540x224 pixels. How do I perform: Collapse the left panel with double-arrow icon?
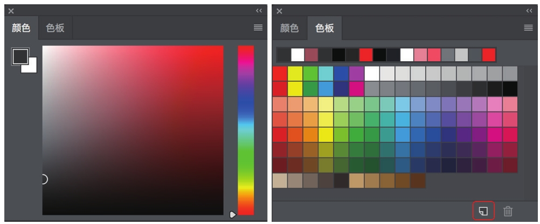click(x=259, y=11)
